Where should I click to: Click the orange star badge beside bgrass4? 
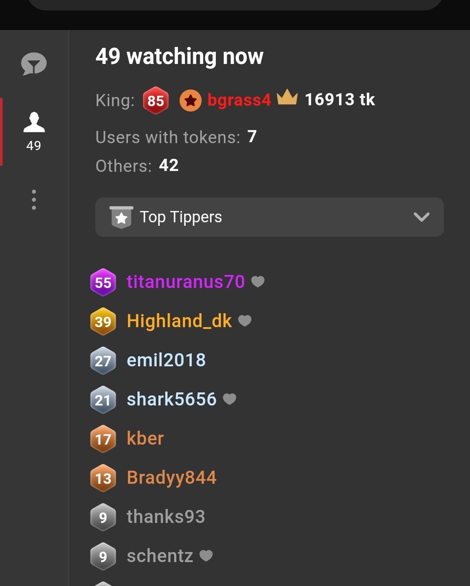[190, 100]
